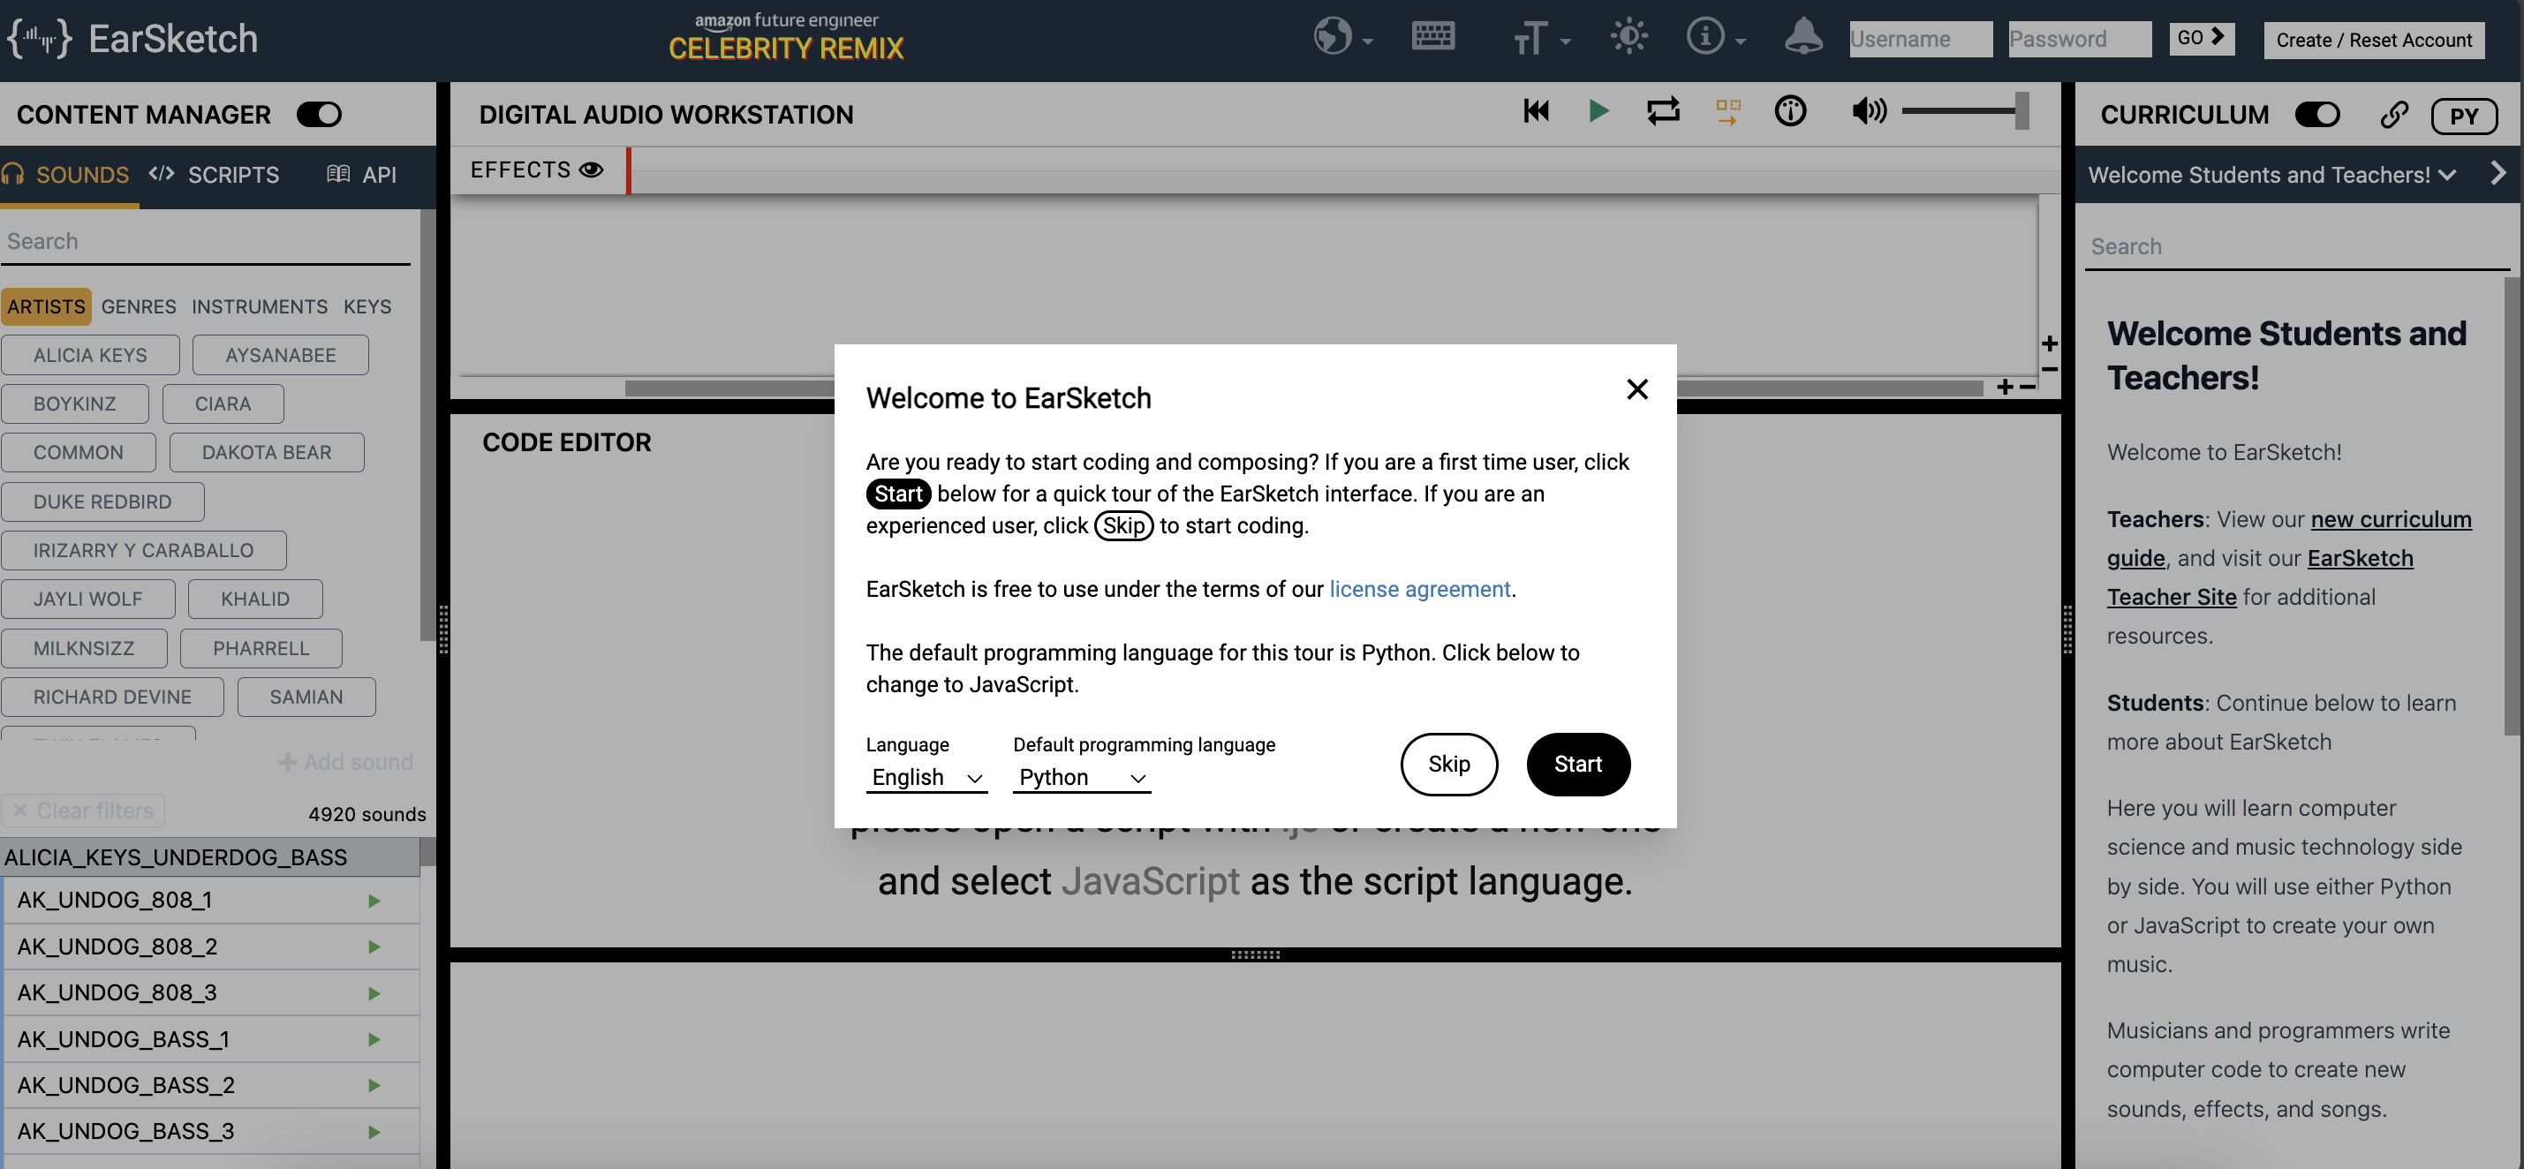Click the rewind to beginning icon
Screen dimensions: 2524x1169
click(1536, 112)
